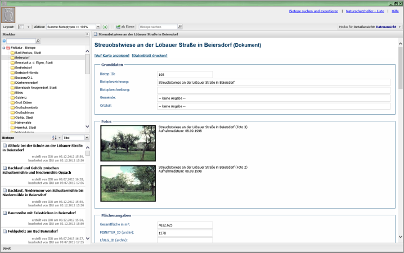Click the Ortsteil field '-- keine Angabe --'
This screenshot has width=404, height=253.
pos(273,106)
